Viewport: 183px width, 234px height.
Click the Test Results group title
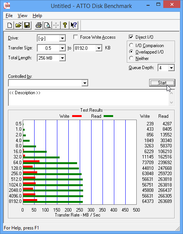click(x=91, y=110)
